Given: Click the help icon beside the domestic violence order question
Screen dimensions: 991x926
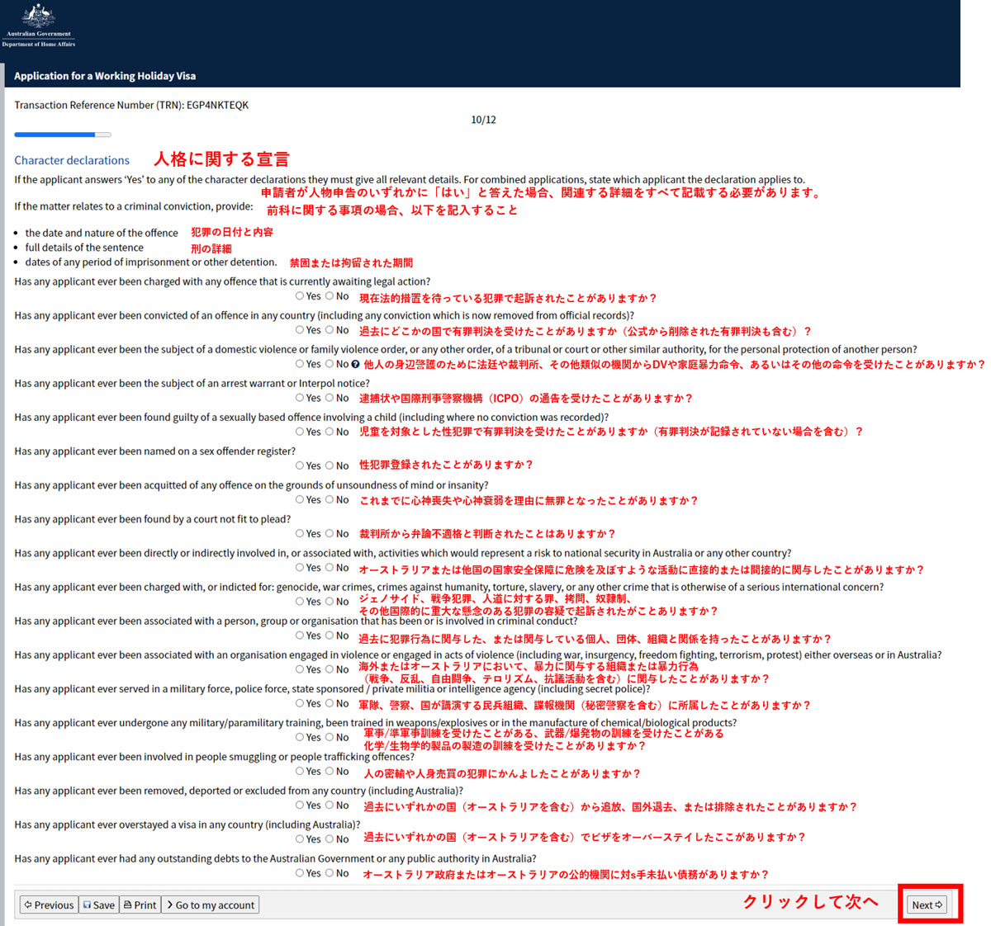Looking at the screenshot, I should (x=355, y=364).
